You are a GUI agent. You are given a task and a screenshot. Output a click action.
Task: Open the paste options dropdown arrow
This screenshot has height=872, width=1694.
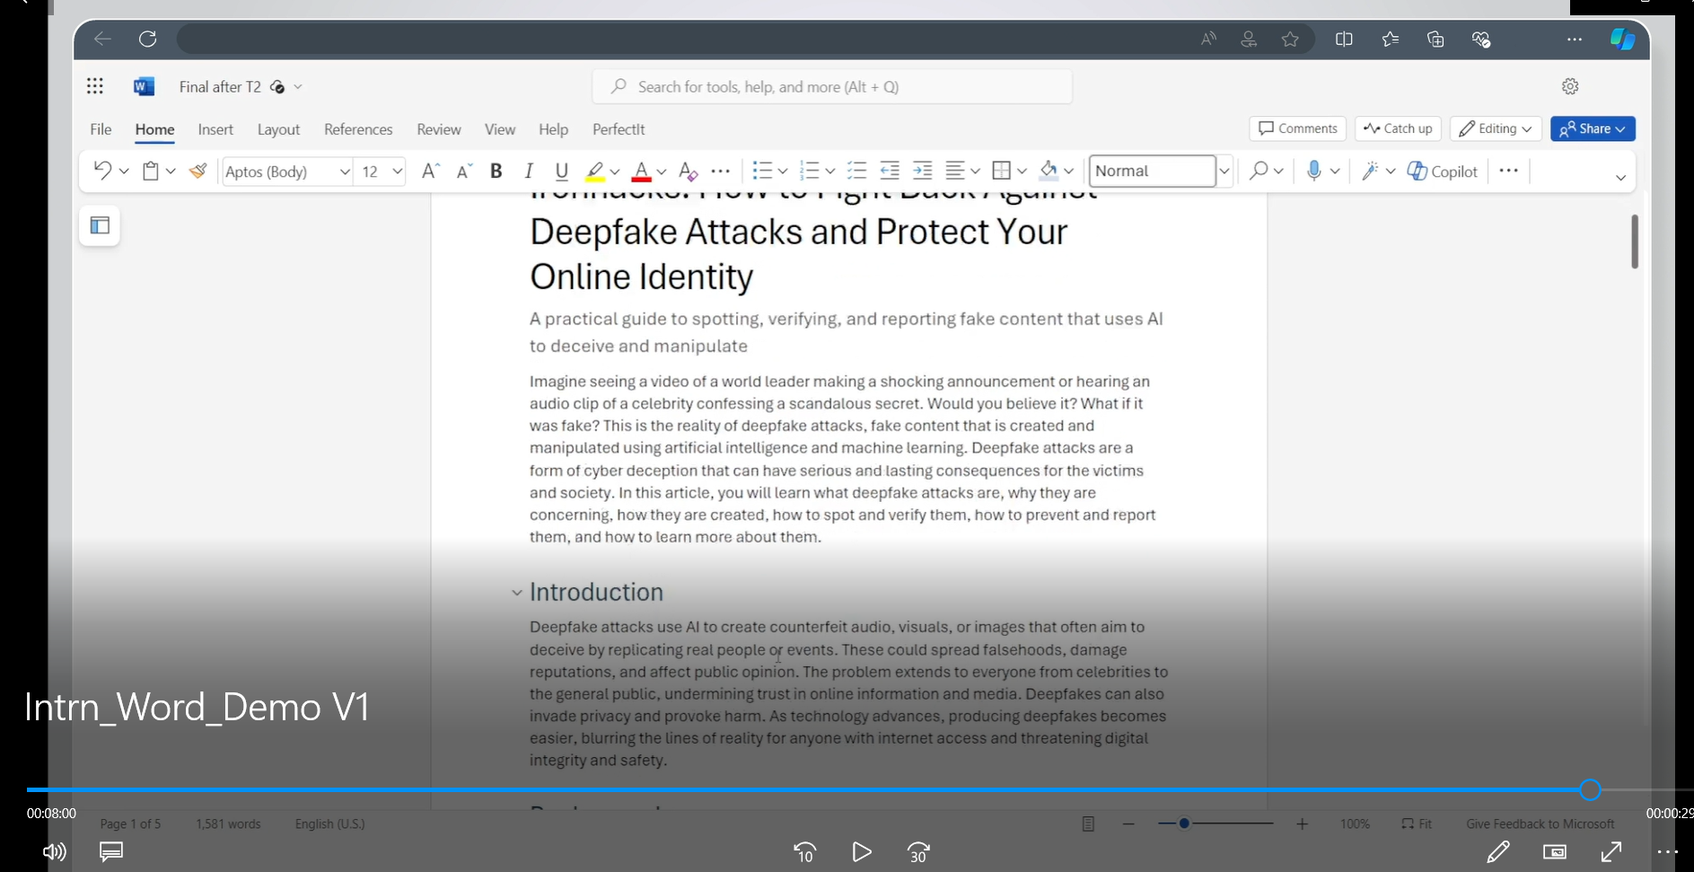pyautogui.click(x=171, y=171)
